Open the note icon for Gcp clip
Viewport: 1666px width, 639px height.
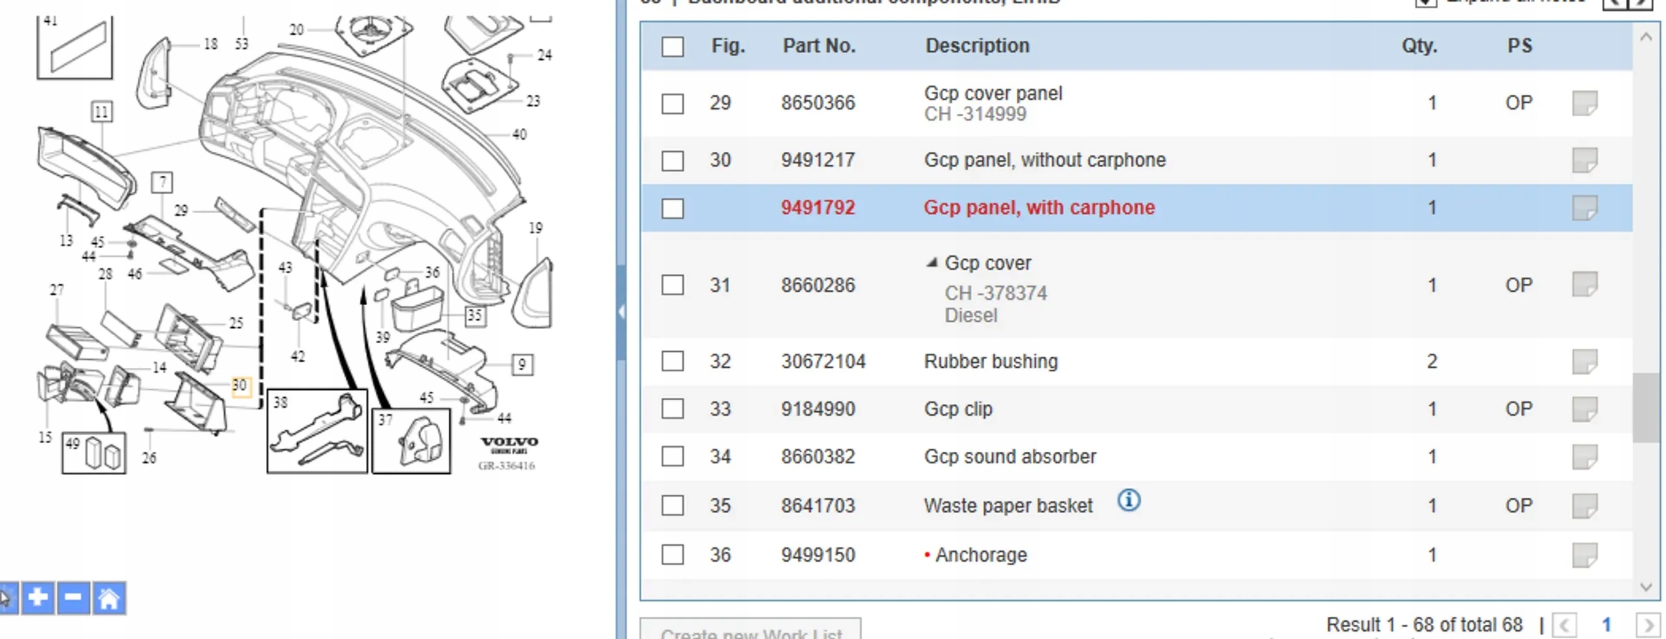coord(1585,409)
